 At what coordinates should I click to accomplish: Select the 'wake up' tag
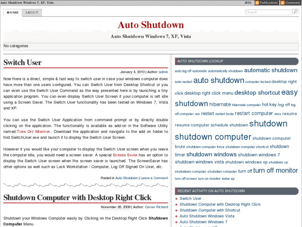(x=228, y=179)
